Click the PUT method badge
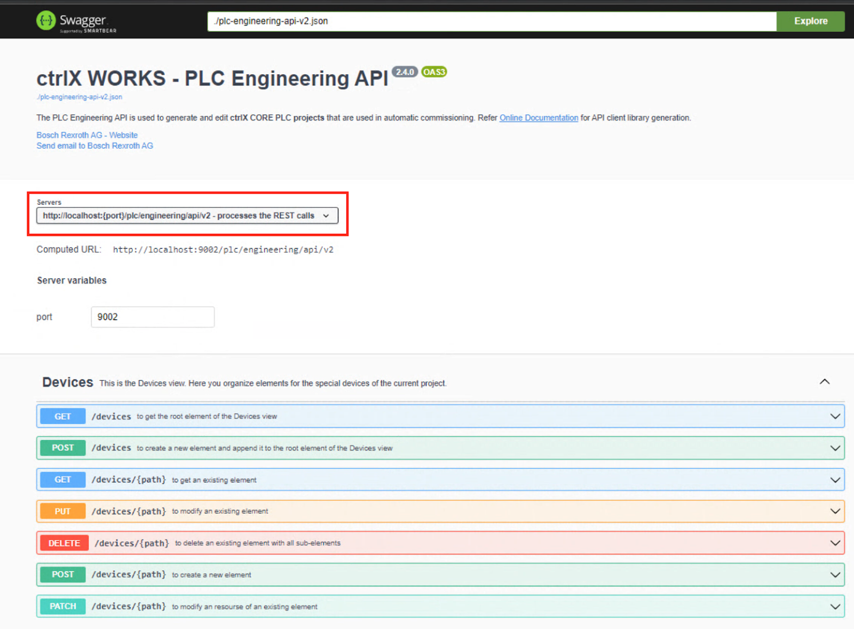854x629 pixels. [62, 511]
